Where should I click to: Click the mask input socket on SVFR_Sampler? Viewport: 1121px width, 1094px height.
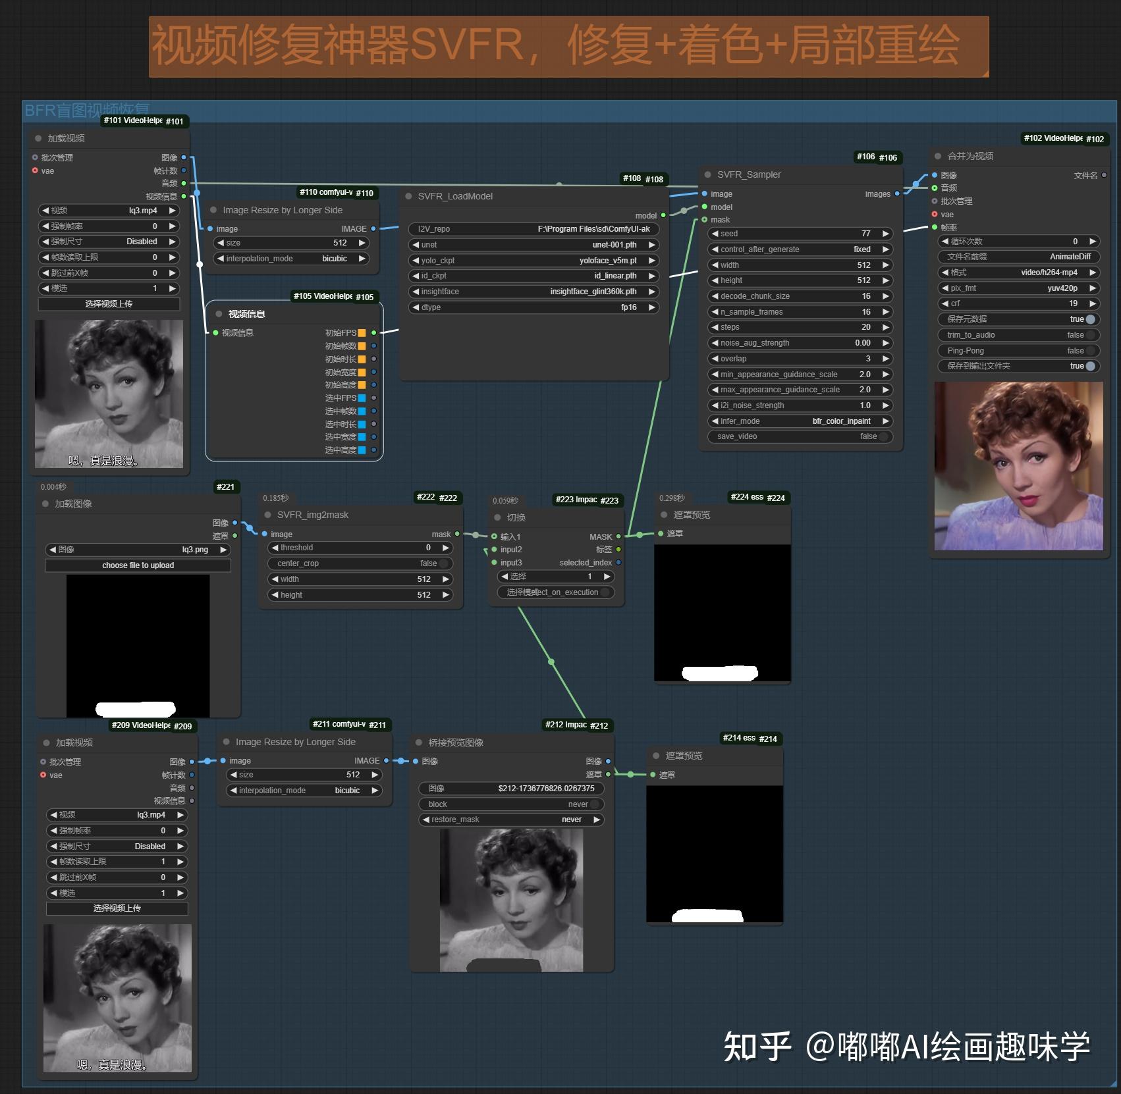[705, 219]
